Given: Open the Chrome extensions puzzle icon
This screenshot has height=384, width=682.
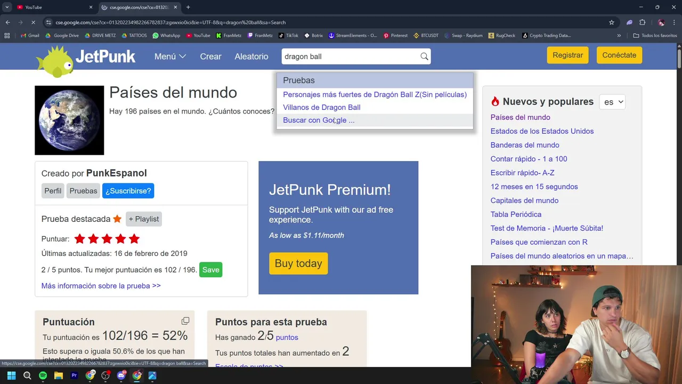Looking at the screenshot, I should (642, 22).
